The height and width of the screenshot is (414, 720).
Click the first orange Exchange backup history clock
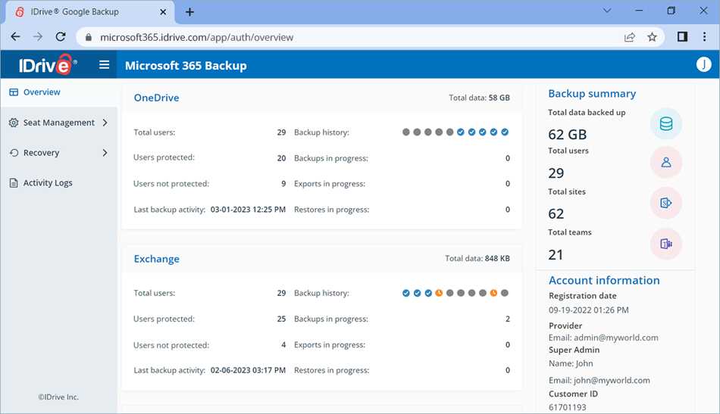(x=439, y=293)
